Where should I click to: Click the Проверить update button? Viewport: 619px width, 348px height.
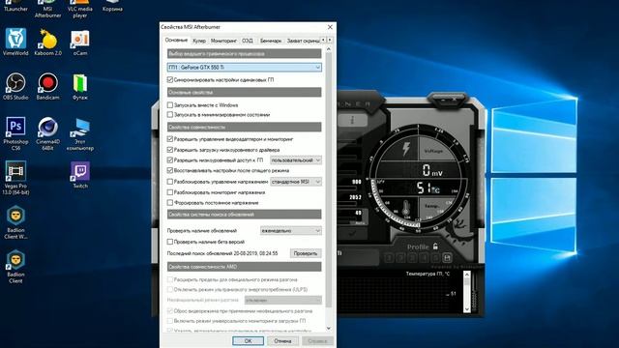[x=306, y=253]
